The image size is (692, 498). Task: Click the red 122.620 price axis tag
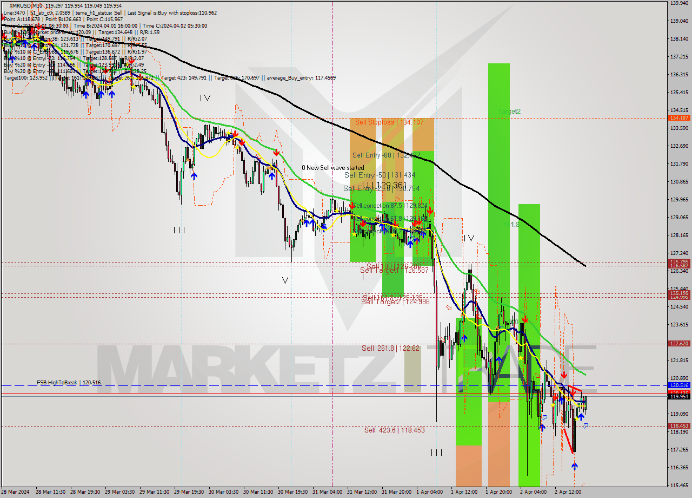click(679, 343)
